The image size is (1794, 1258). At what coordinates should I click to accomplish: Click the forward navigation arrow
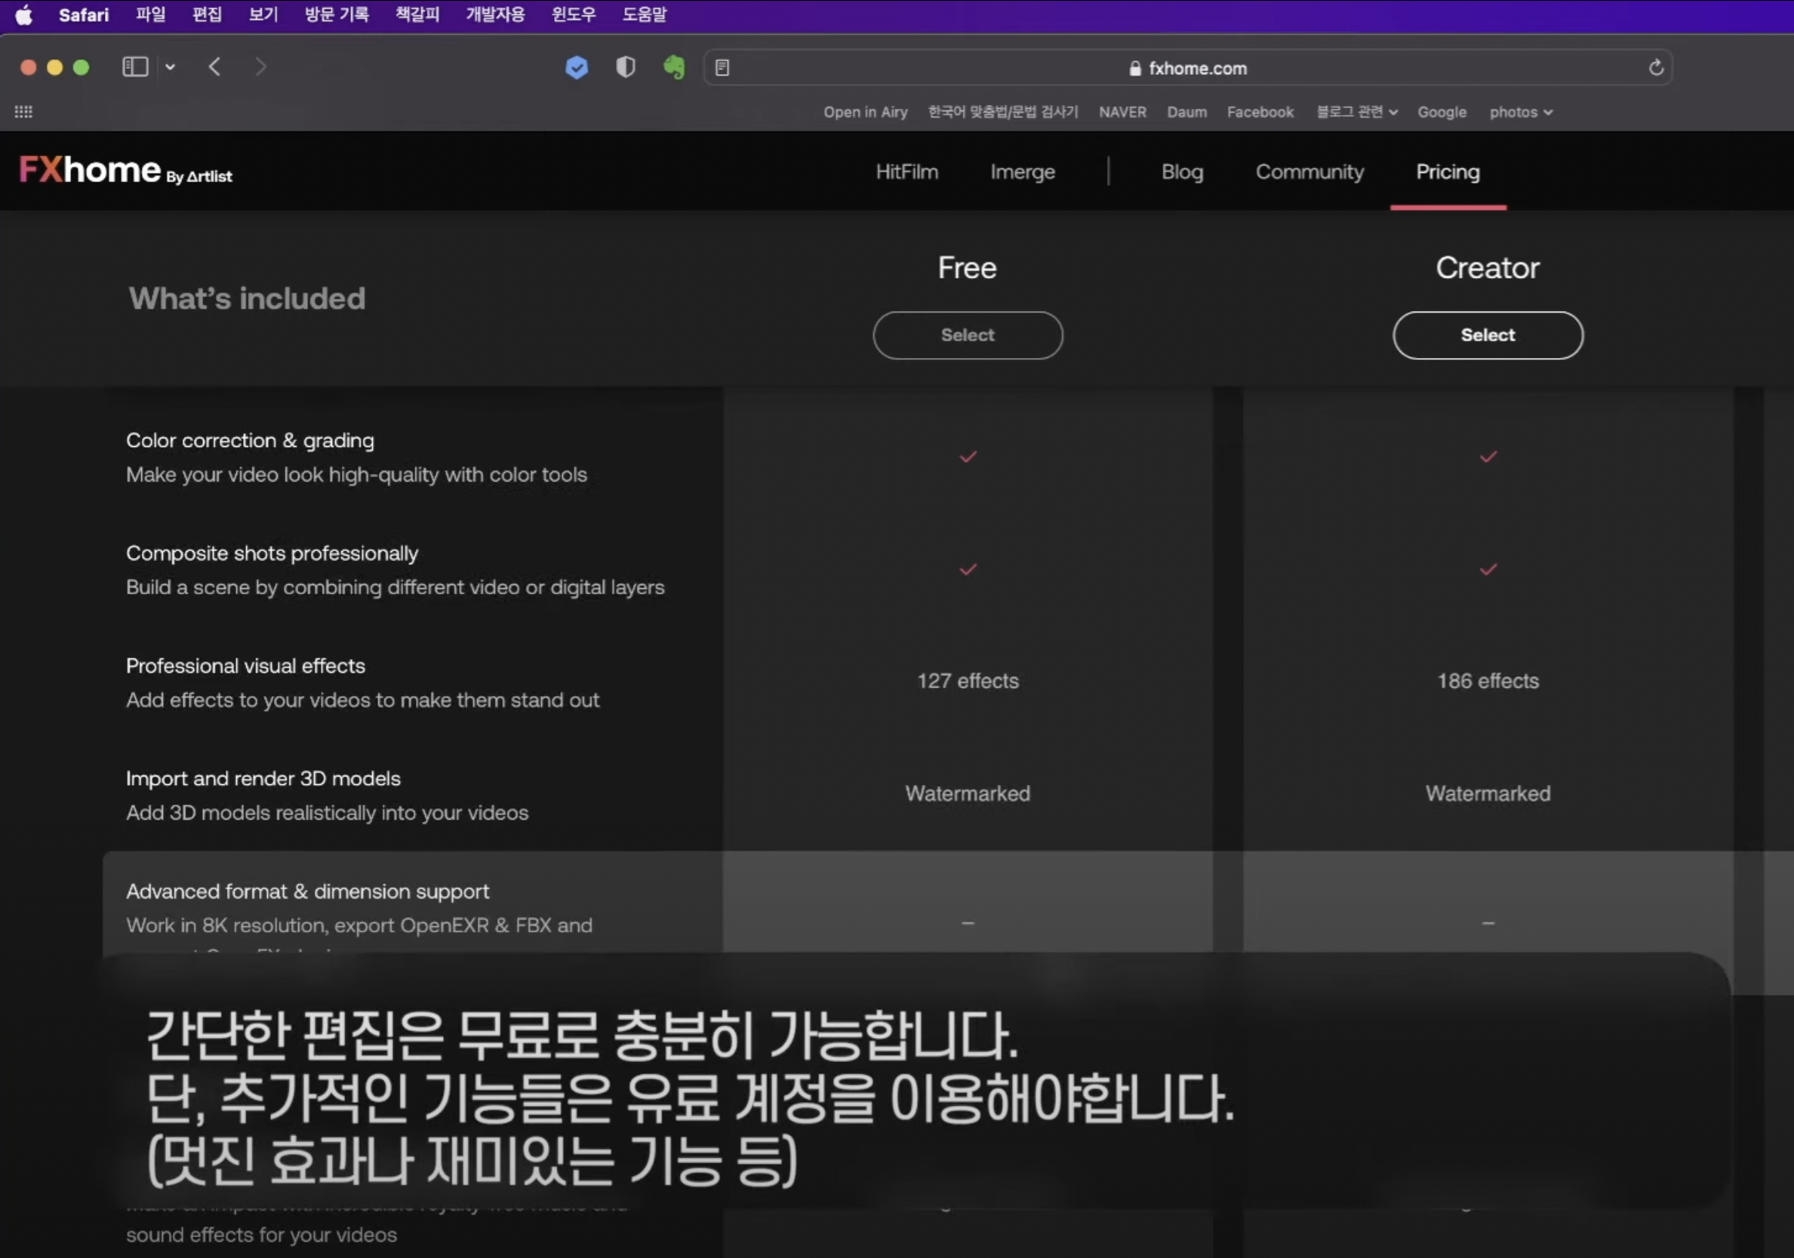pyautogui.click(x=261, y=67)
